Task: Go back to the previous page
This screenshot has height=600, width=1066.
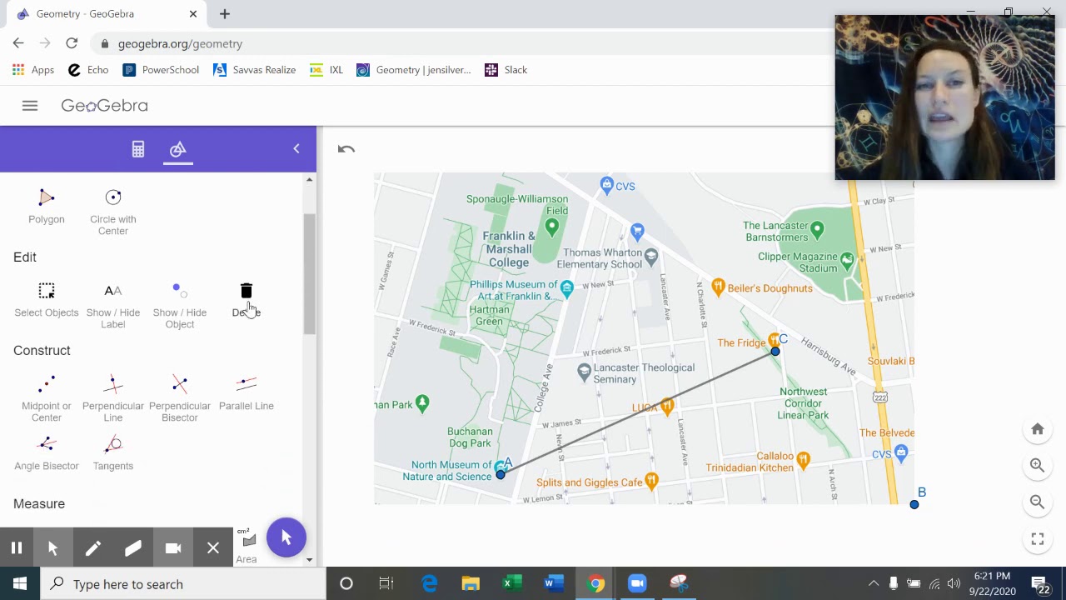Action: [18, 43]
